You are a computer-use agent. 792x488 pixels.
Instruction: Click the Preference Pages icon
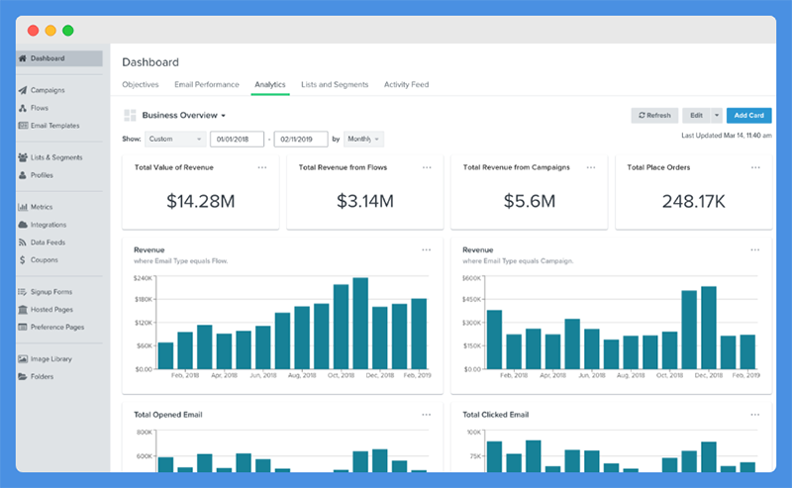tap(23, 328)
